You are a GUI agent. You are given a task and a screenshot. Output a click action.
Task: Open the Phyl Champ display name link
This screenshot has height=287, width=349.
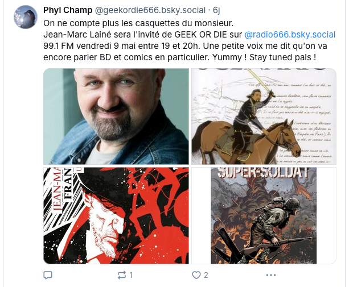68,10
